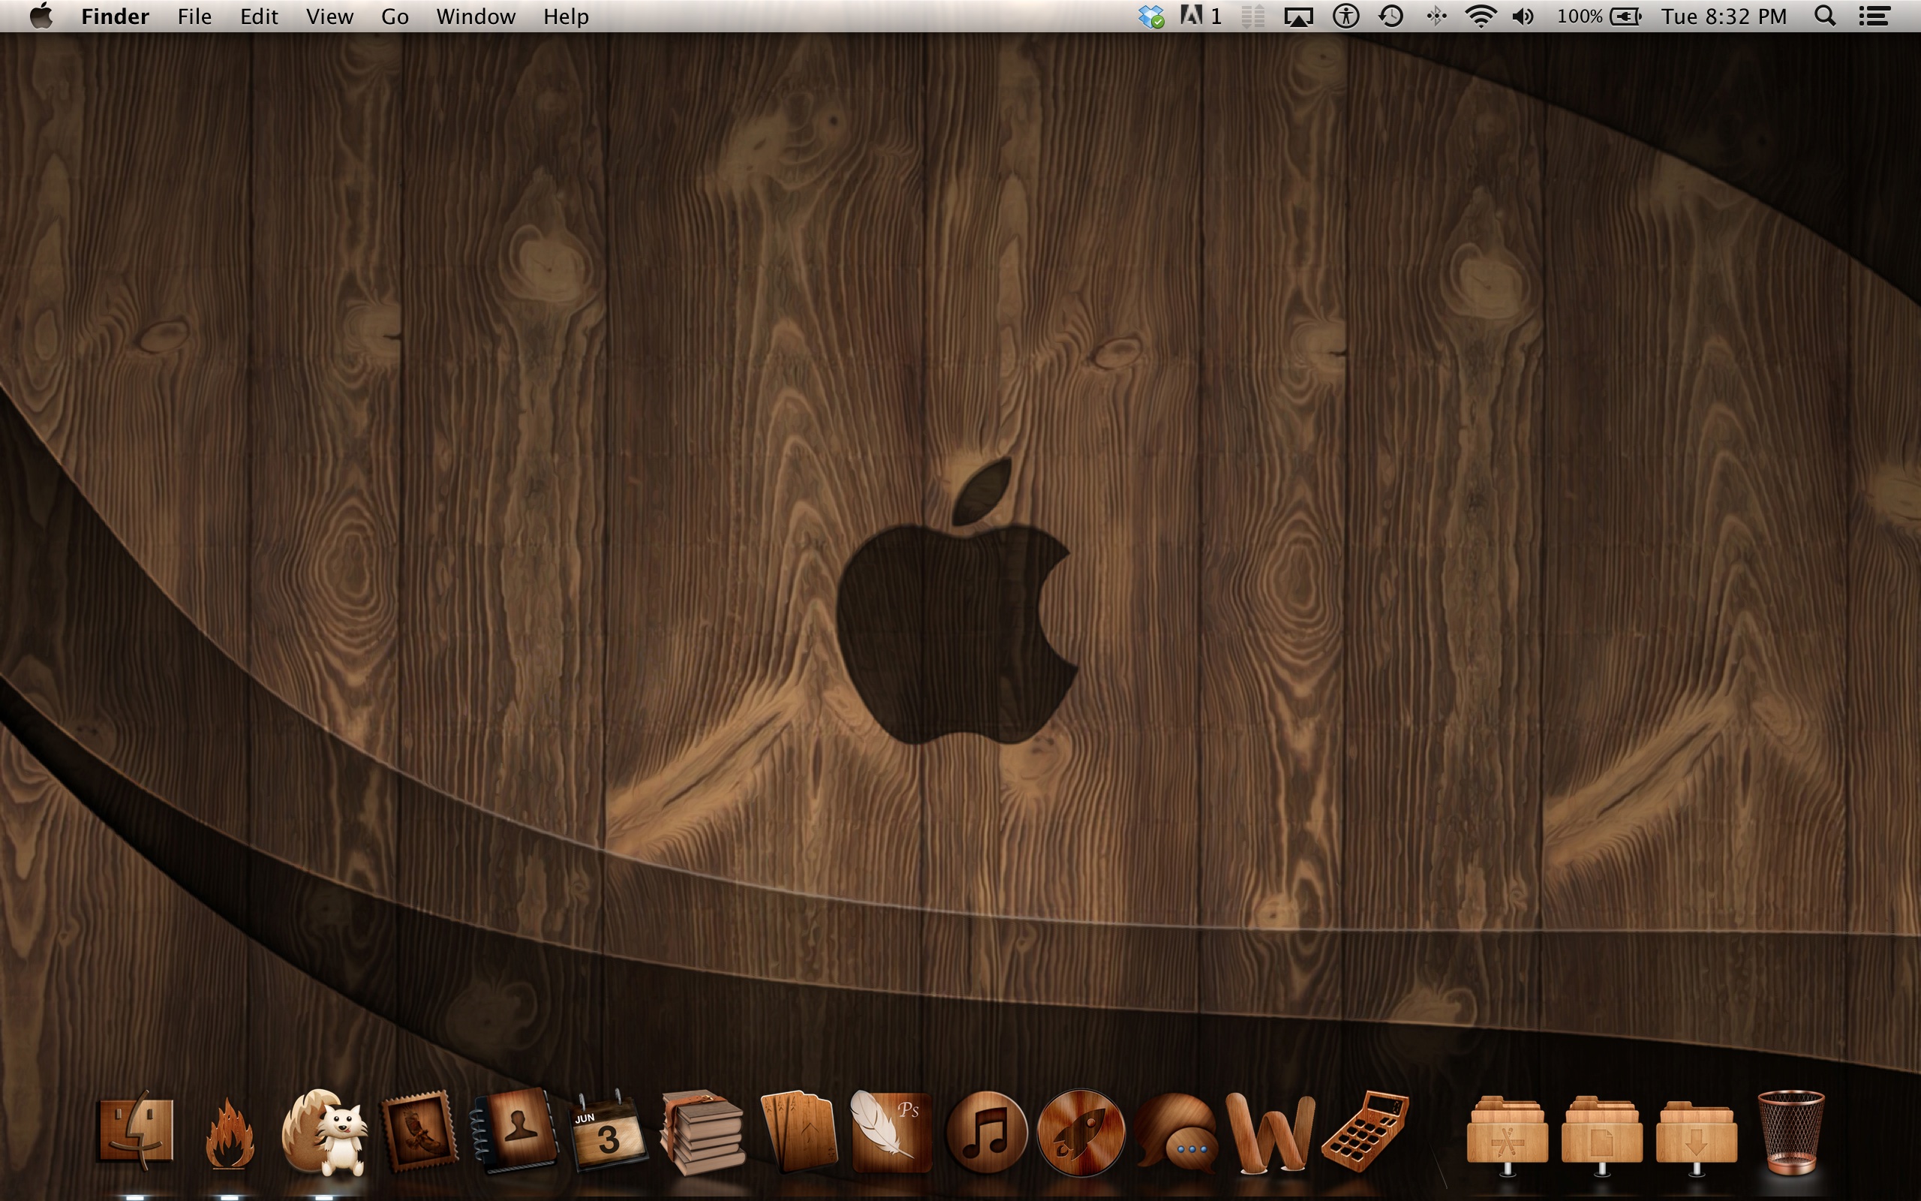Launch the wooden flame app in the Dock

(x=230, y=1133)
